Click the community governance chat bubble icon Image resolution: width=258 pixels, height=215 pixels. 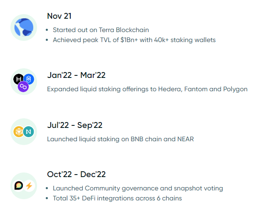19,186
